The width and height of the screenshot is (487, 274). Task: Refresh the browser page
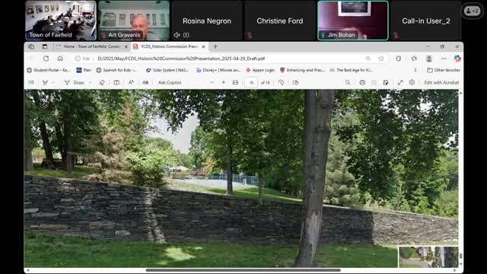(46, 59)
